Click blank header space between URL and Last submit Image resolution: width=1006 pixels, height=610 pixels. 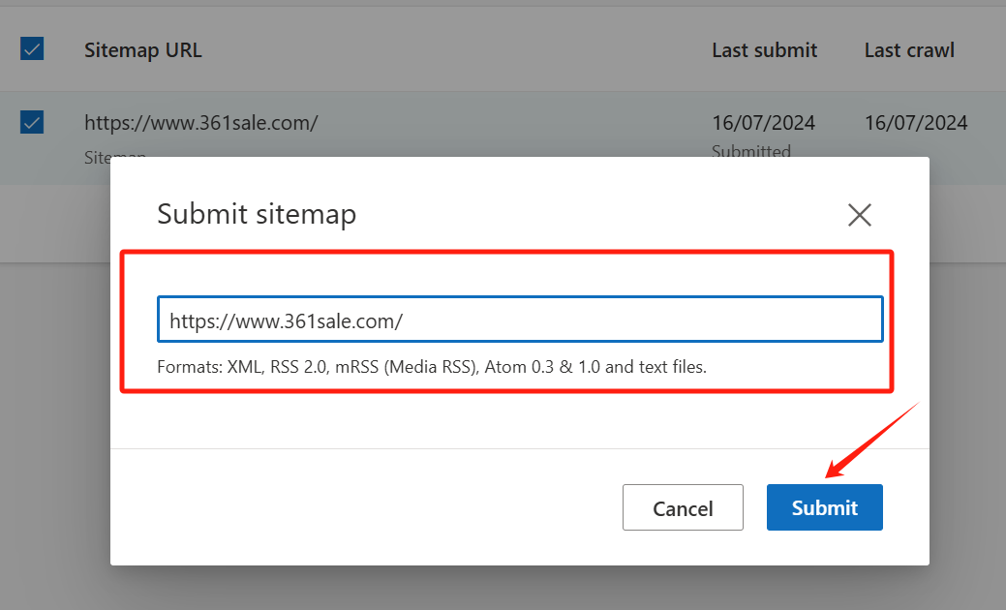pos(455,50)
